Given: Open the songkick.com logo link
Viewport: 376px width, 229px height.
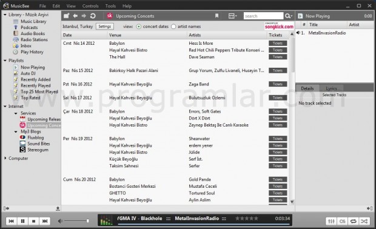Looking at the screenshot, I should pyautogui.click(x=279, y=26).
